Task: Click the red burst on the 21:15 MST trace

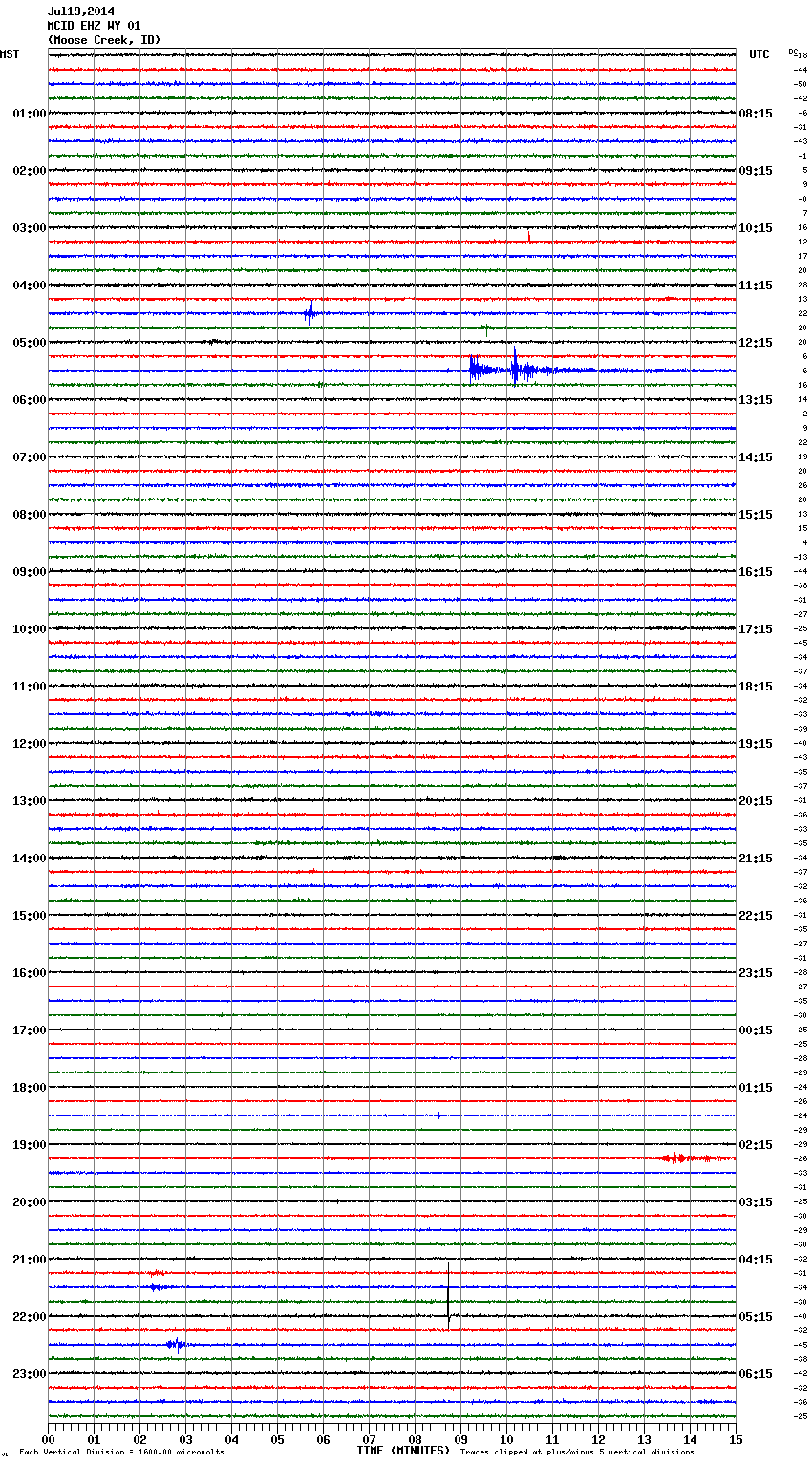Action: click(x=157, y=1273)
